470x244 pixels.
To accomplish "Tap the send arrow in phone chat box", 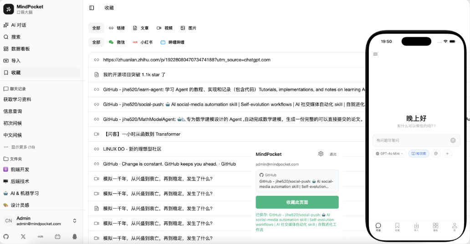I will [453, 140].
